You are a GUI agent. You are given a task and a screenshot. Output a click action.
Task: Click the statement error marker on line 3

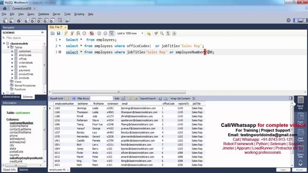click(x=60, y=52)
